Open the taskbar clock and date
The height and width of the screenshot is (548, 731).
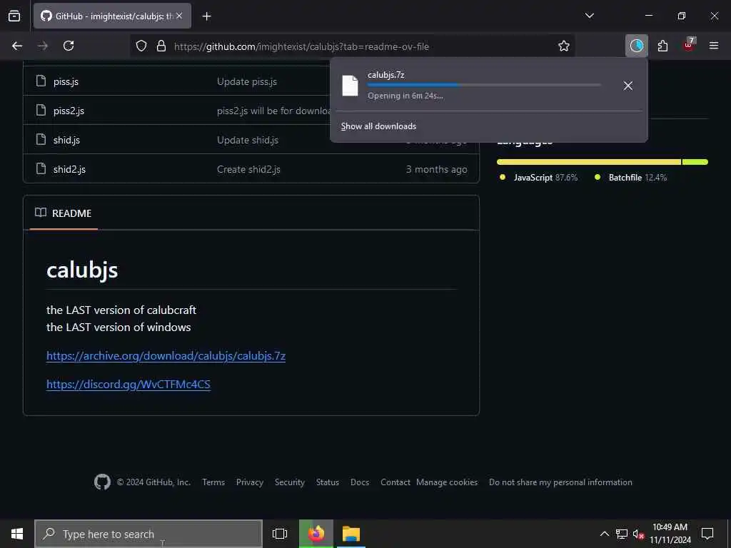[670, 534]
